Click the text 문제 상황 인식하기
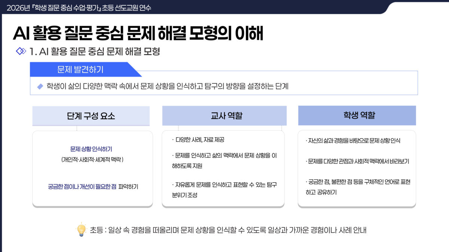This screenshot has width=449, height=252. [x=91, y=149]
